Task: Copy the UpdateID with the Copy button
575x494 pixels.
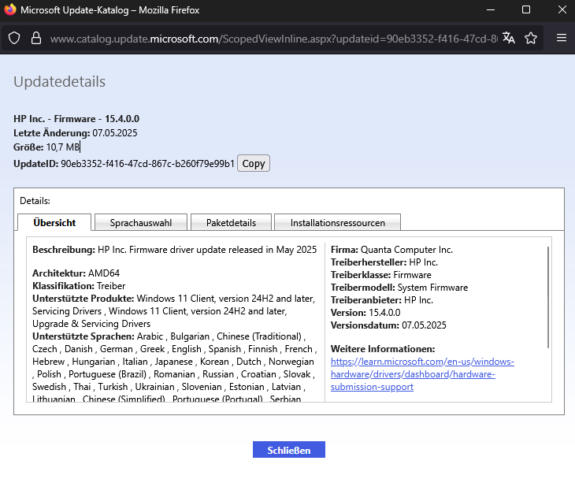Action: click(254, 163)
